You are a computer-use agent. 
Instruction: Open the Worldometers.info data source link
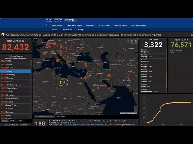97,125
